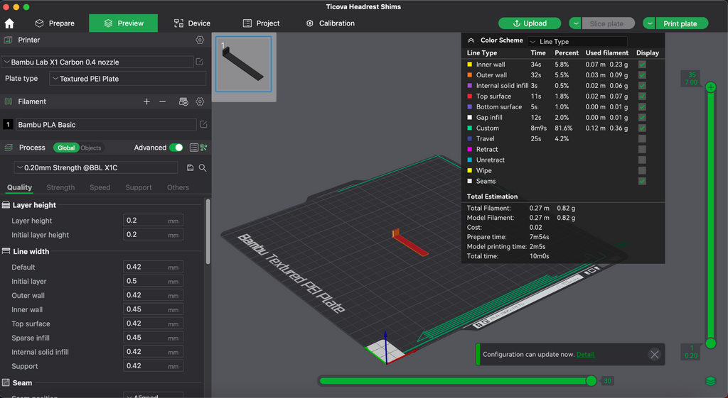Disable the Advanced settings toggle
Image resolution: width=728 pixels, height=398 pixels.
click(x=176, y=148)
